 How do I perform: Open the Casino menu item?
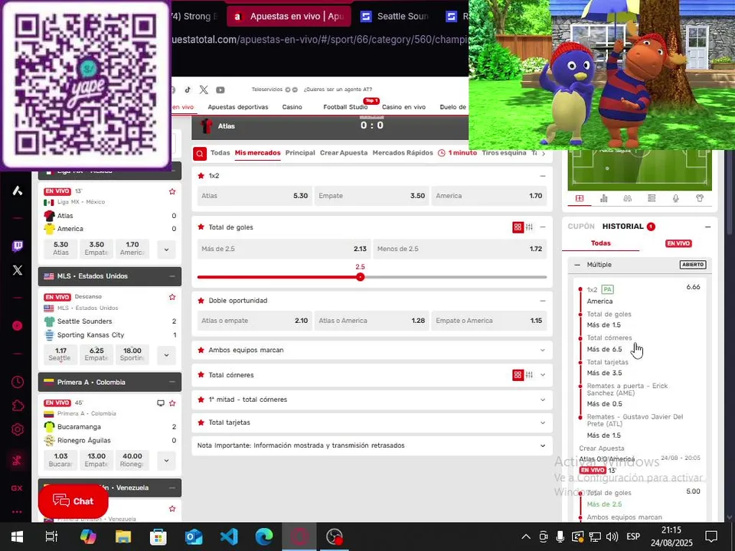(x=292, y=107)
